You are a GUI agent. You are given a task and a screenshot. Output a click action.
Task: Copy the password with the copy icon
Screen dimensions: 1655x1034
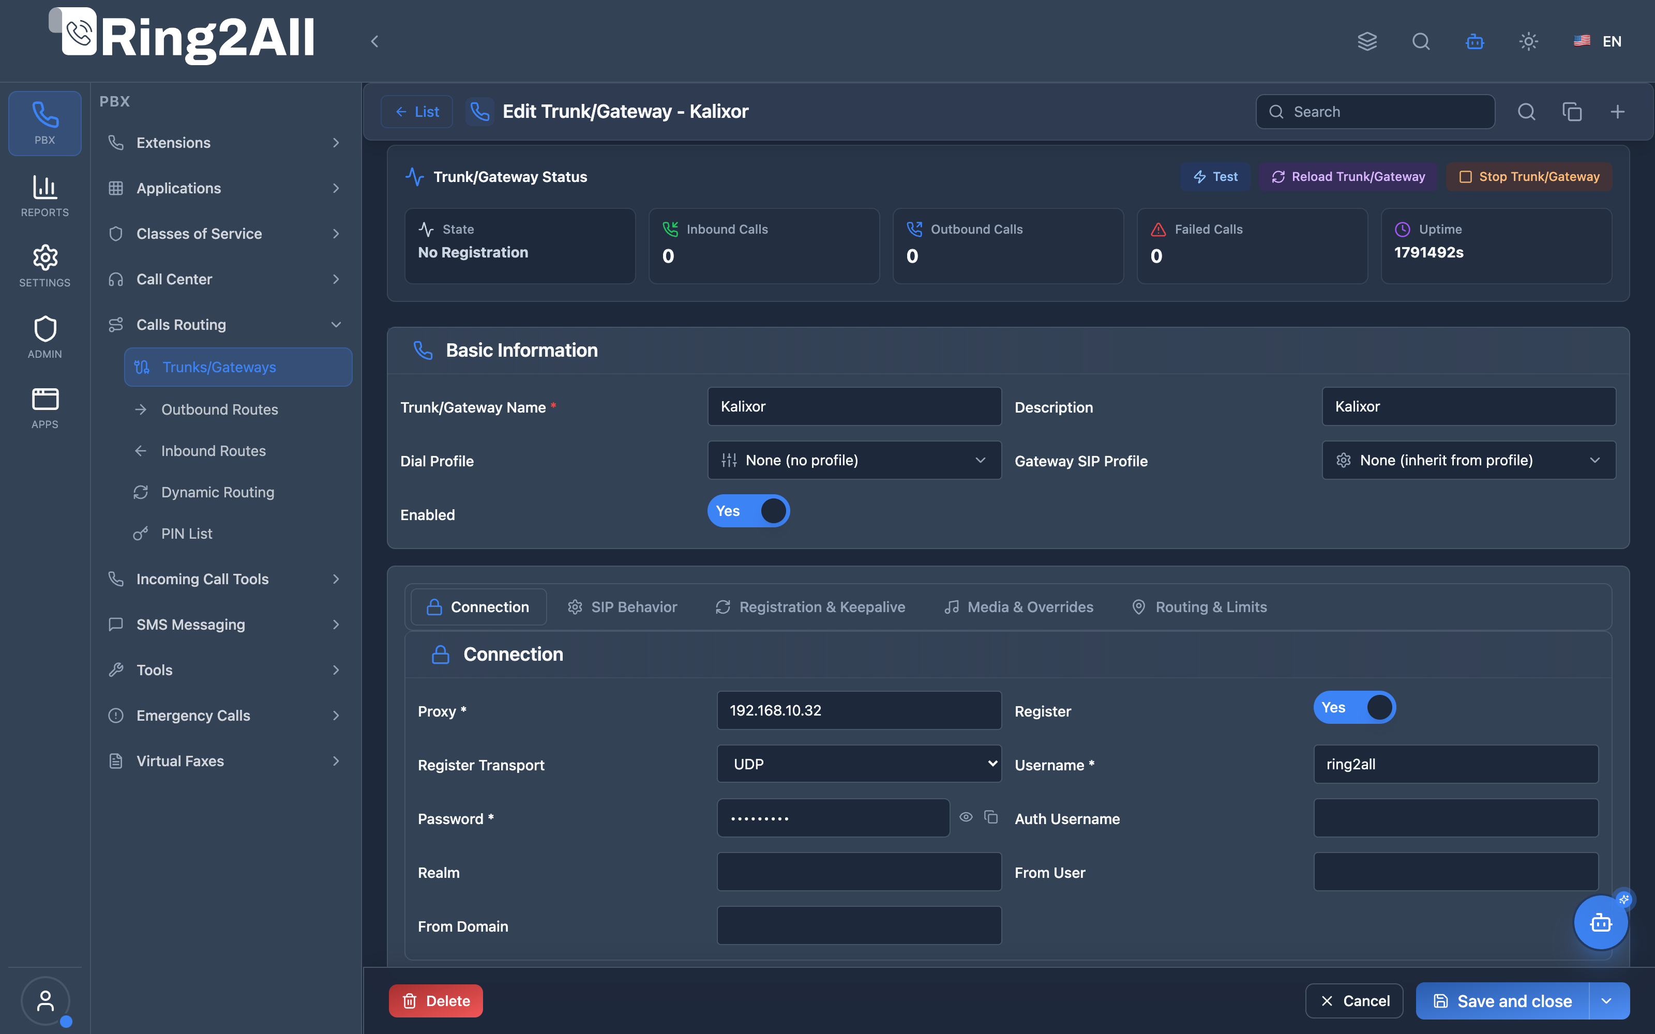tap(991, 817)
